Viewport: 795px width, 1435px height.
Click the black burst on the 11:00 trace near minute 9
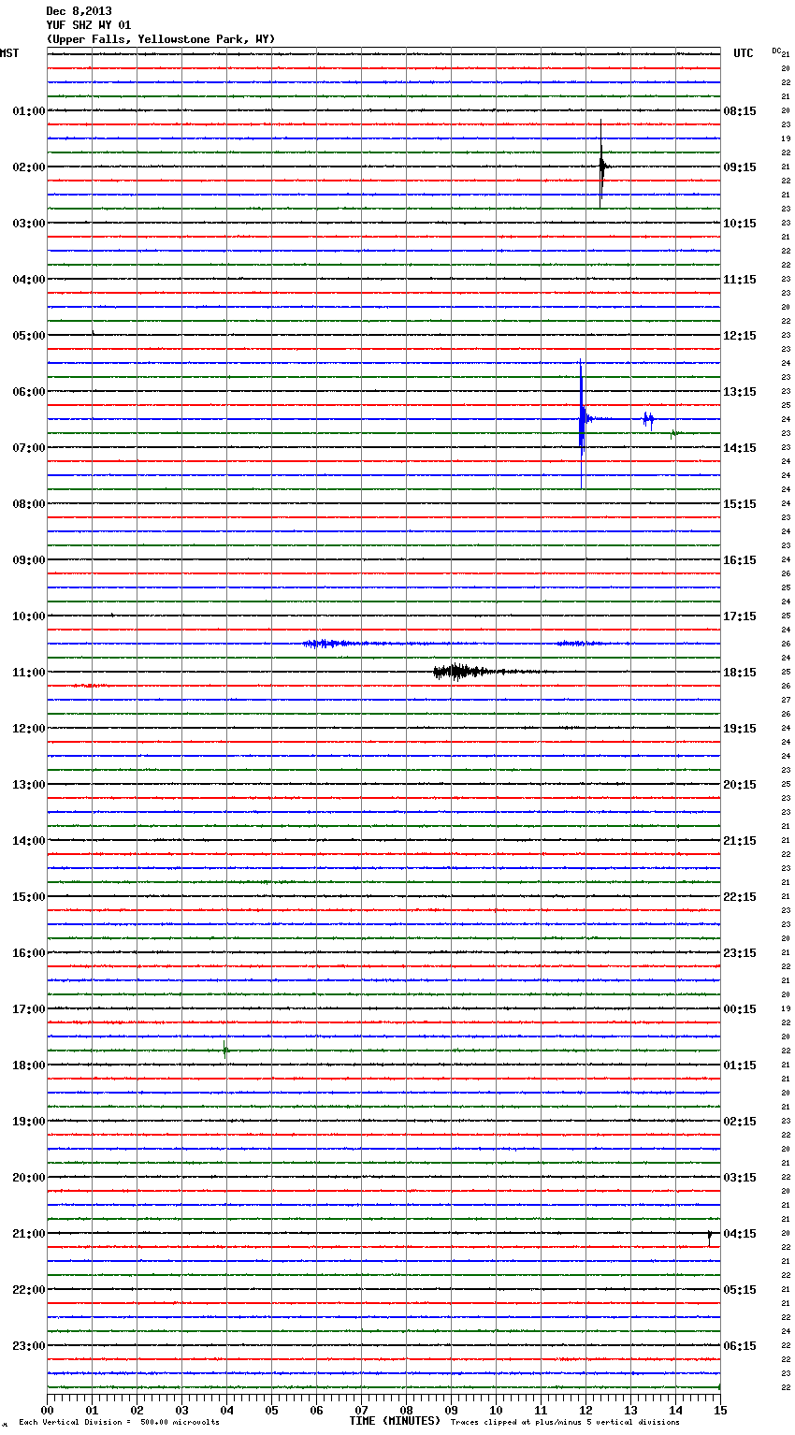point(460,671)
